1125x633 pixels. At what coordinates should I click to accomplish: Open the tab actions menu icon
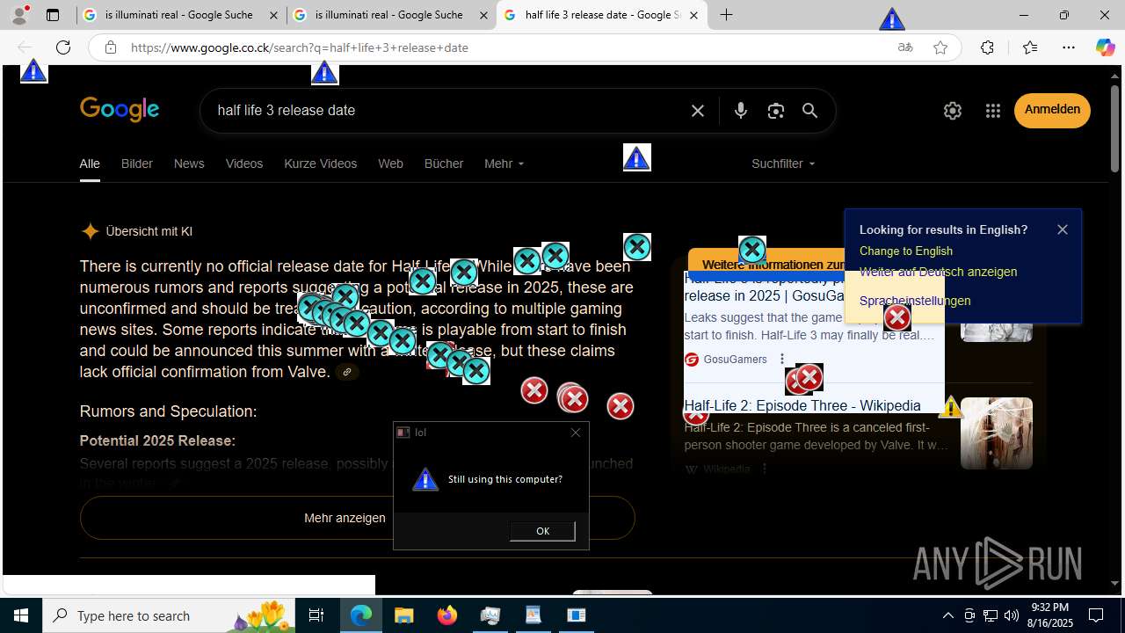click(53, 15)
